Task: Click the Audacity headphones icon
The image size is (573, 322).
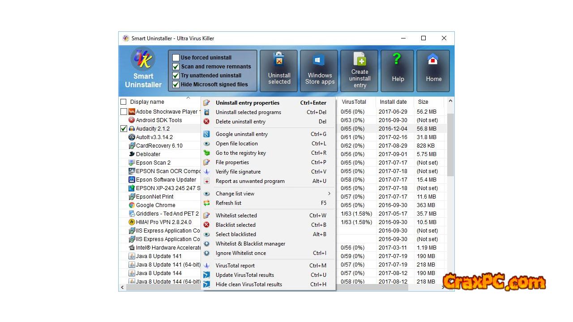Action: 132,129
